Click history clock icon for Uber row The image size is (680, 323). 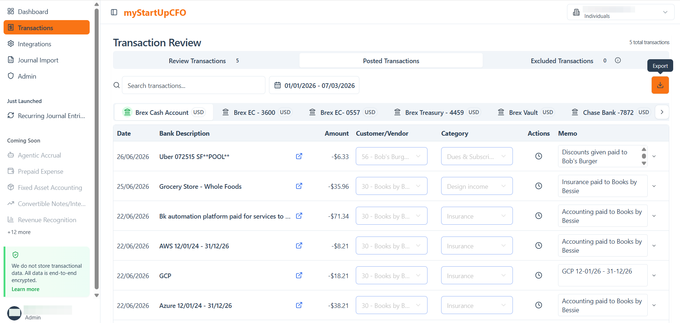pyautogui.click(x=538, y=156)
